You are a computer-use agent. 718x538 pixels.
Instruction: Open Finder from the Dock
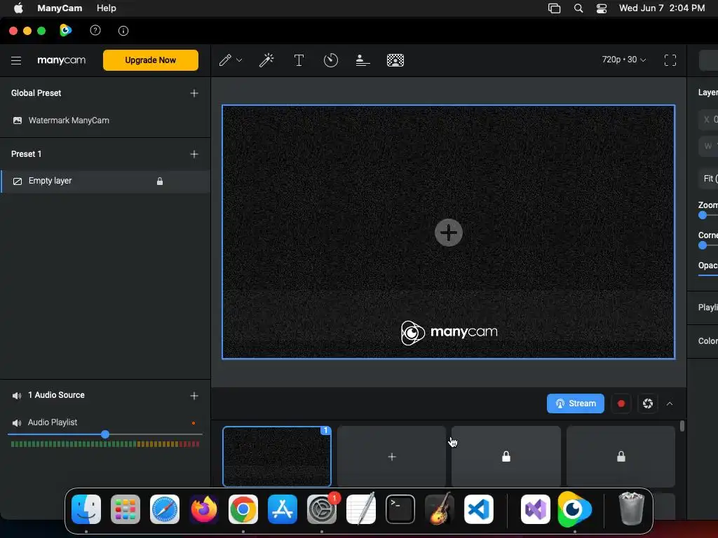point(86,509)
